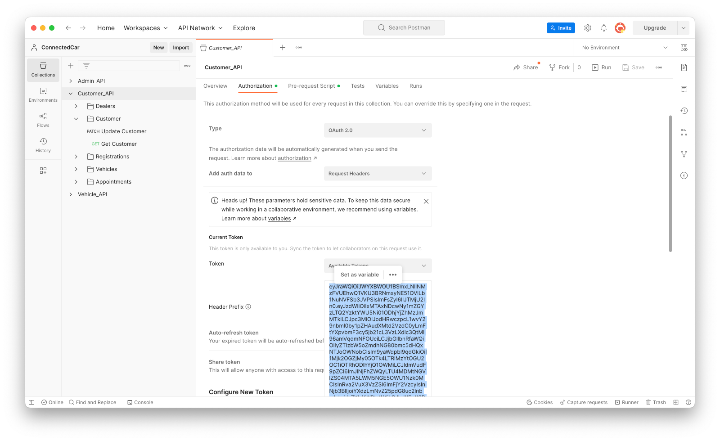Collapse the Customer_API collection
The image size is (720, 441).
point(71,94)
